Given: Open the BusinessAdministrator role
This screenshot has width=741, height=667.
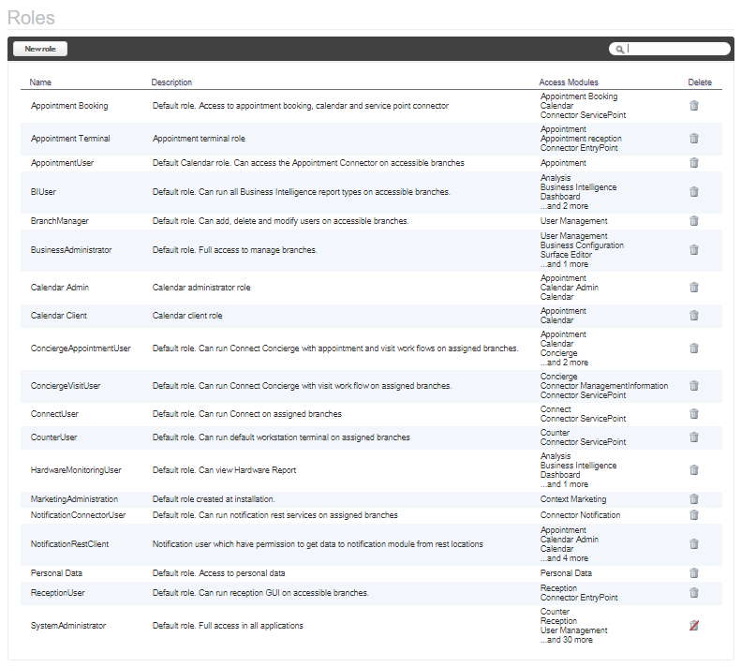Looking at the screenshot, I should click(x=71, y=250).
